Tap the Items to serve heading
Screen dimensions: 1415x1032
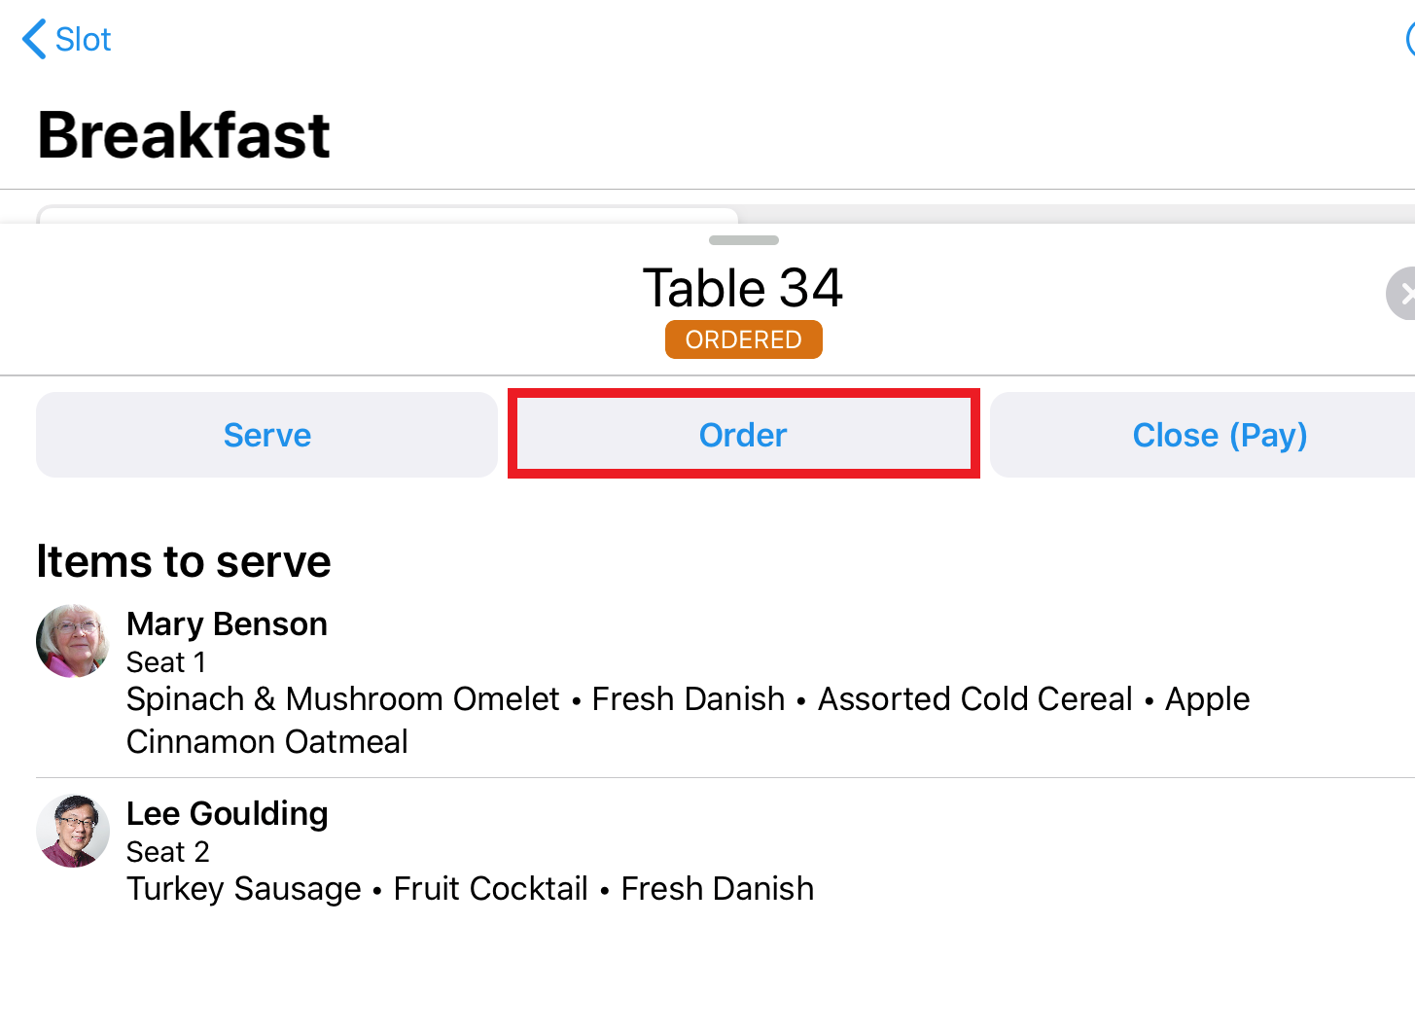point(184,561)
